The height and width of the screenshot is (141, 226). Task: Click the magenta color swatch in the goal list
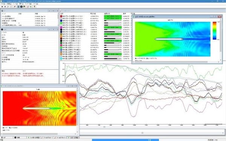(x=61, y=27)
